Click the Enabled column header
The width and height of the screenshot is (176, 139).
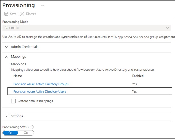[x=138, y=76]
